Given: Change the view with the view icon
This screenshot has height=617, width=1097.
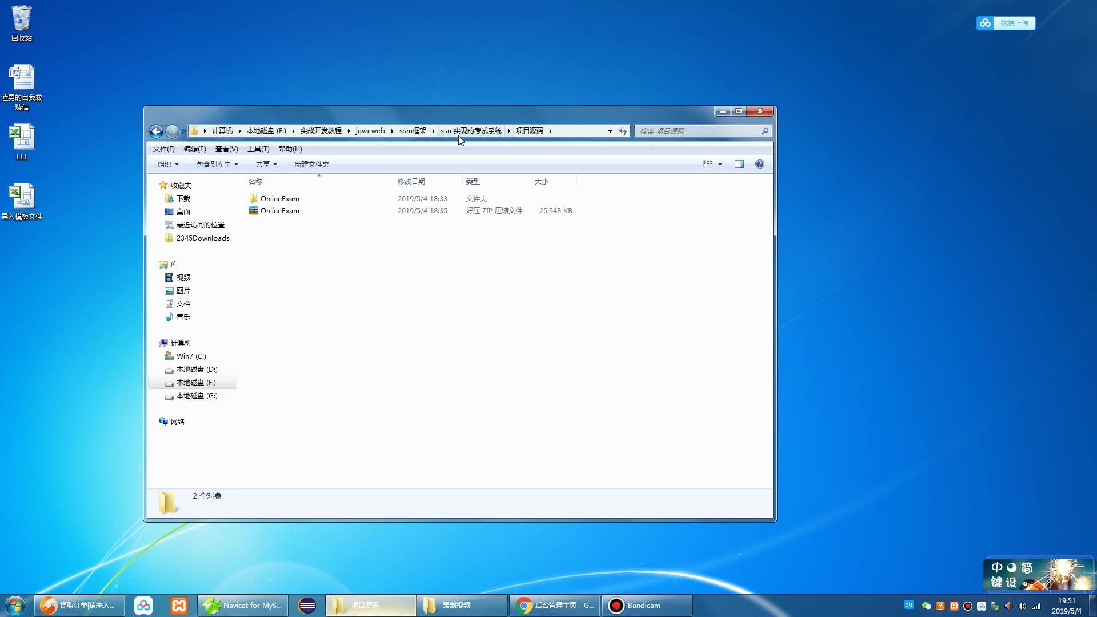Looking at the screenshot, I should [707, 165].
